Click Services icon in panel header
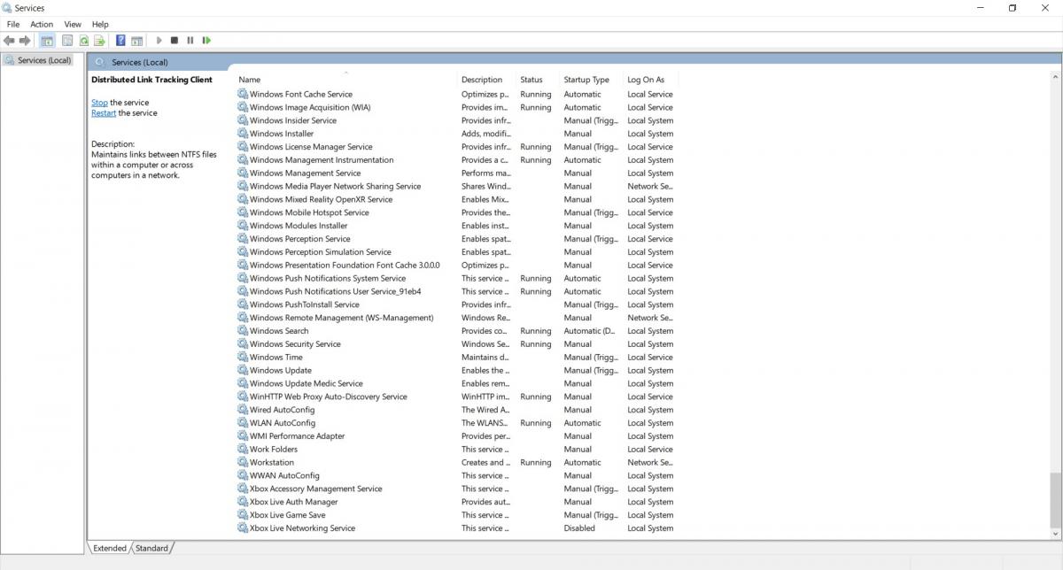The image size is (1063, 570). pos(100,63)
